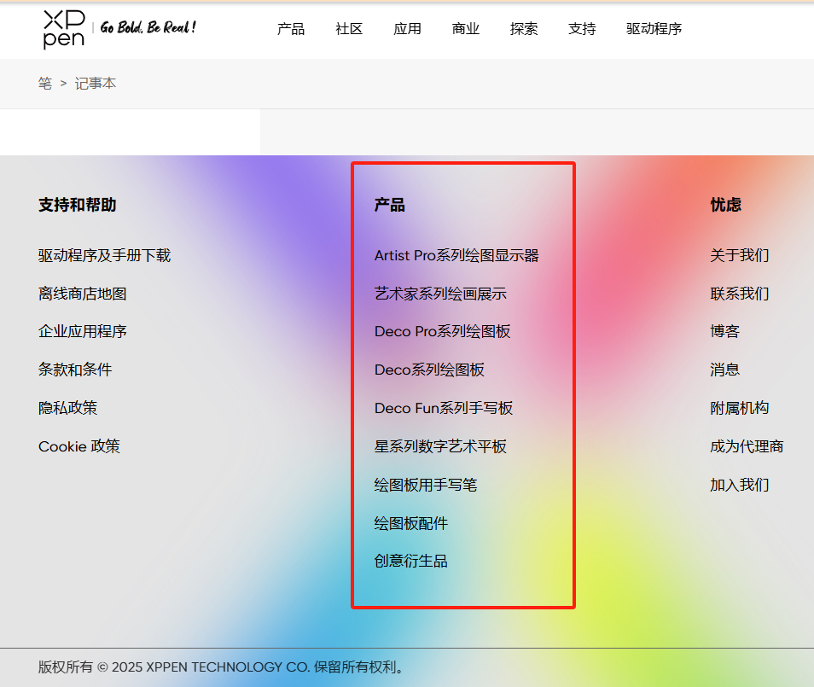Open 消息 footer link
The height and width of the screenshot is (687, 814).
tap(724, 370)
